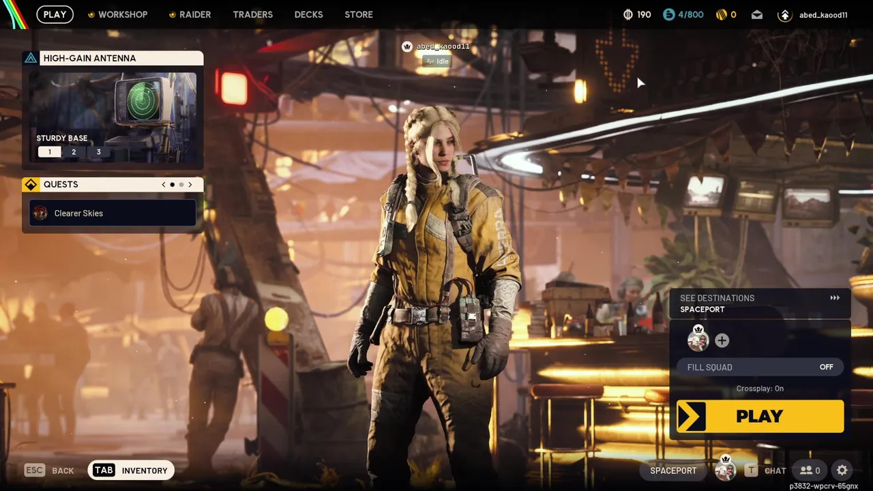Add a squad member with plus icon
873x491 pixels.
pos(722,340)
